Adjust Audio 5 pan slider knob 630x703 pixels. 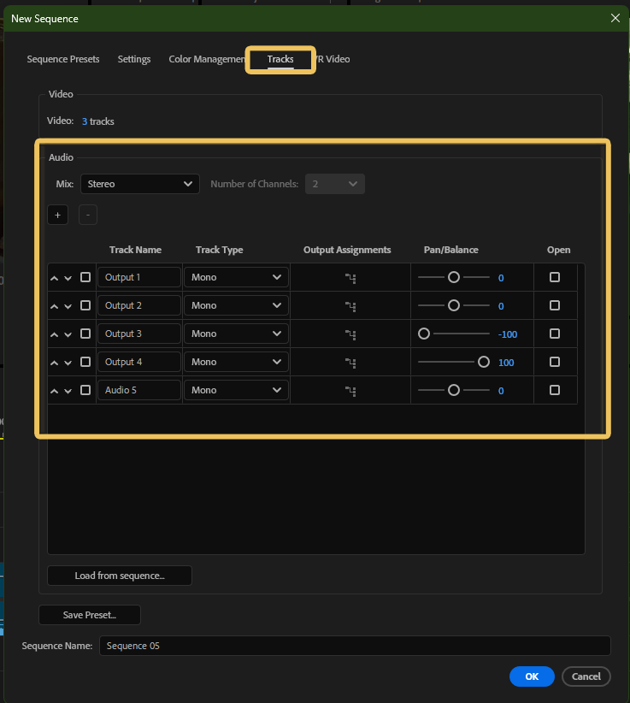coord(454,390)
